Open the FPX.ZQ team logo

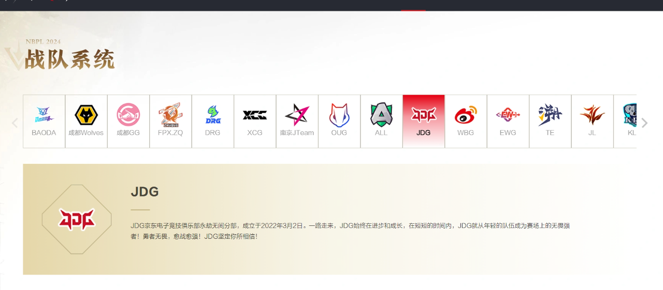tap(170, 115)
